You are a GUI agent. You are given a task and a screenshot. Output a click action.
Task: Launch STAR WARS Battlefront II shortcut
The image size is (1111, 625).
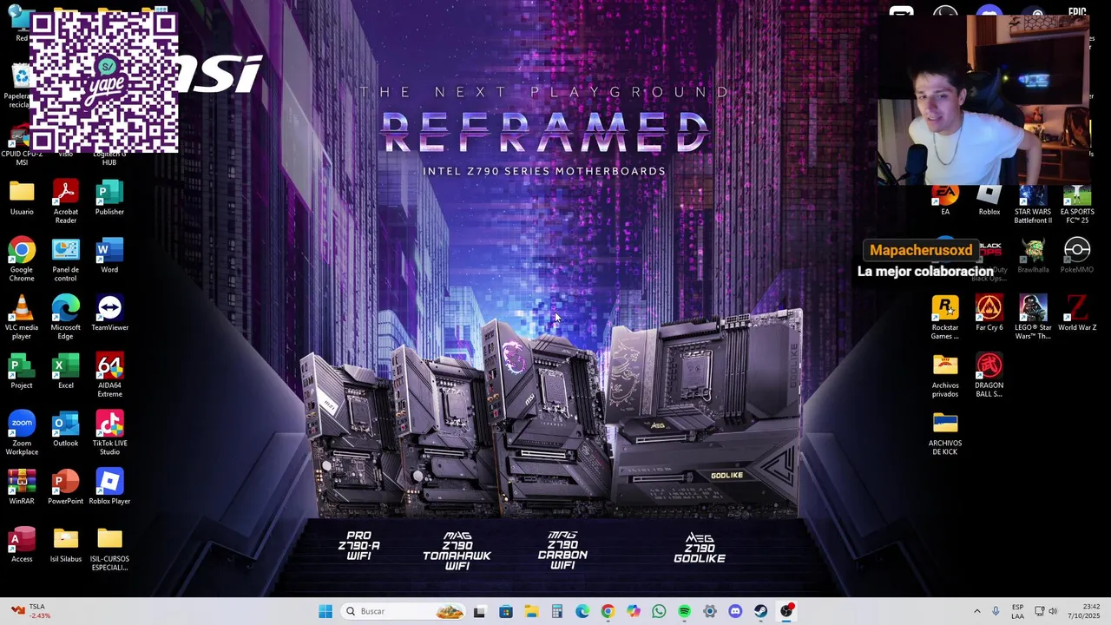pyautogui.click(x=1033, y=206)
